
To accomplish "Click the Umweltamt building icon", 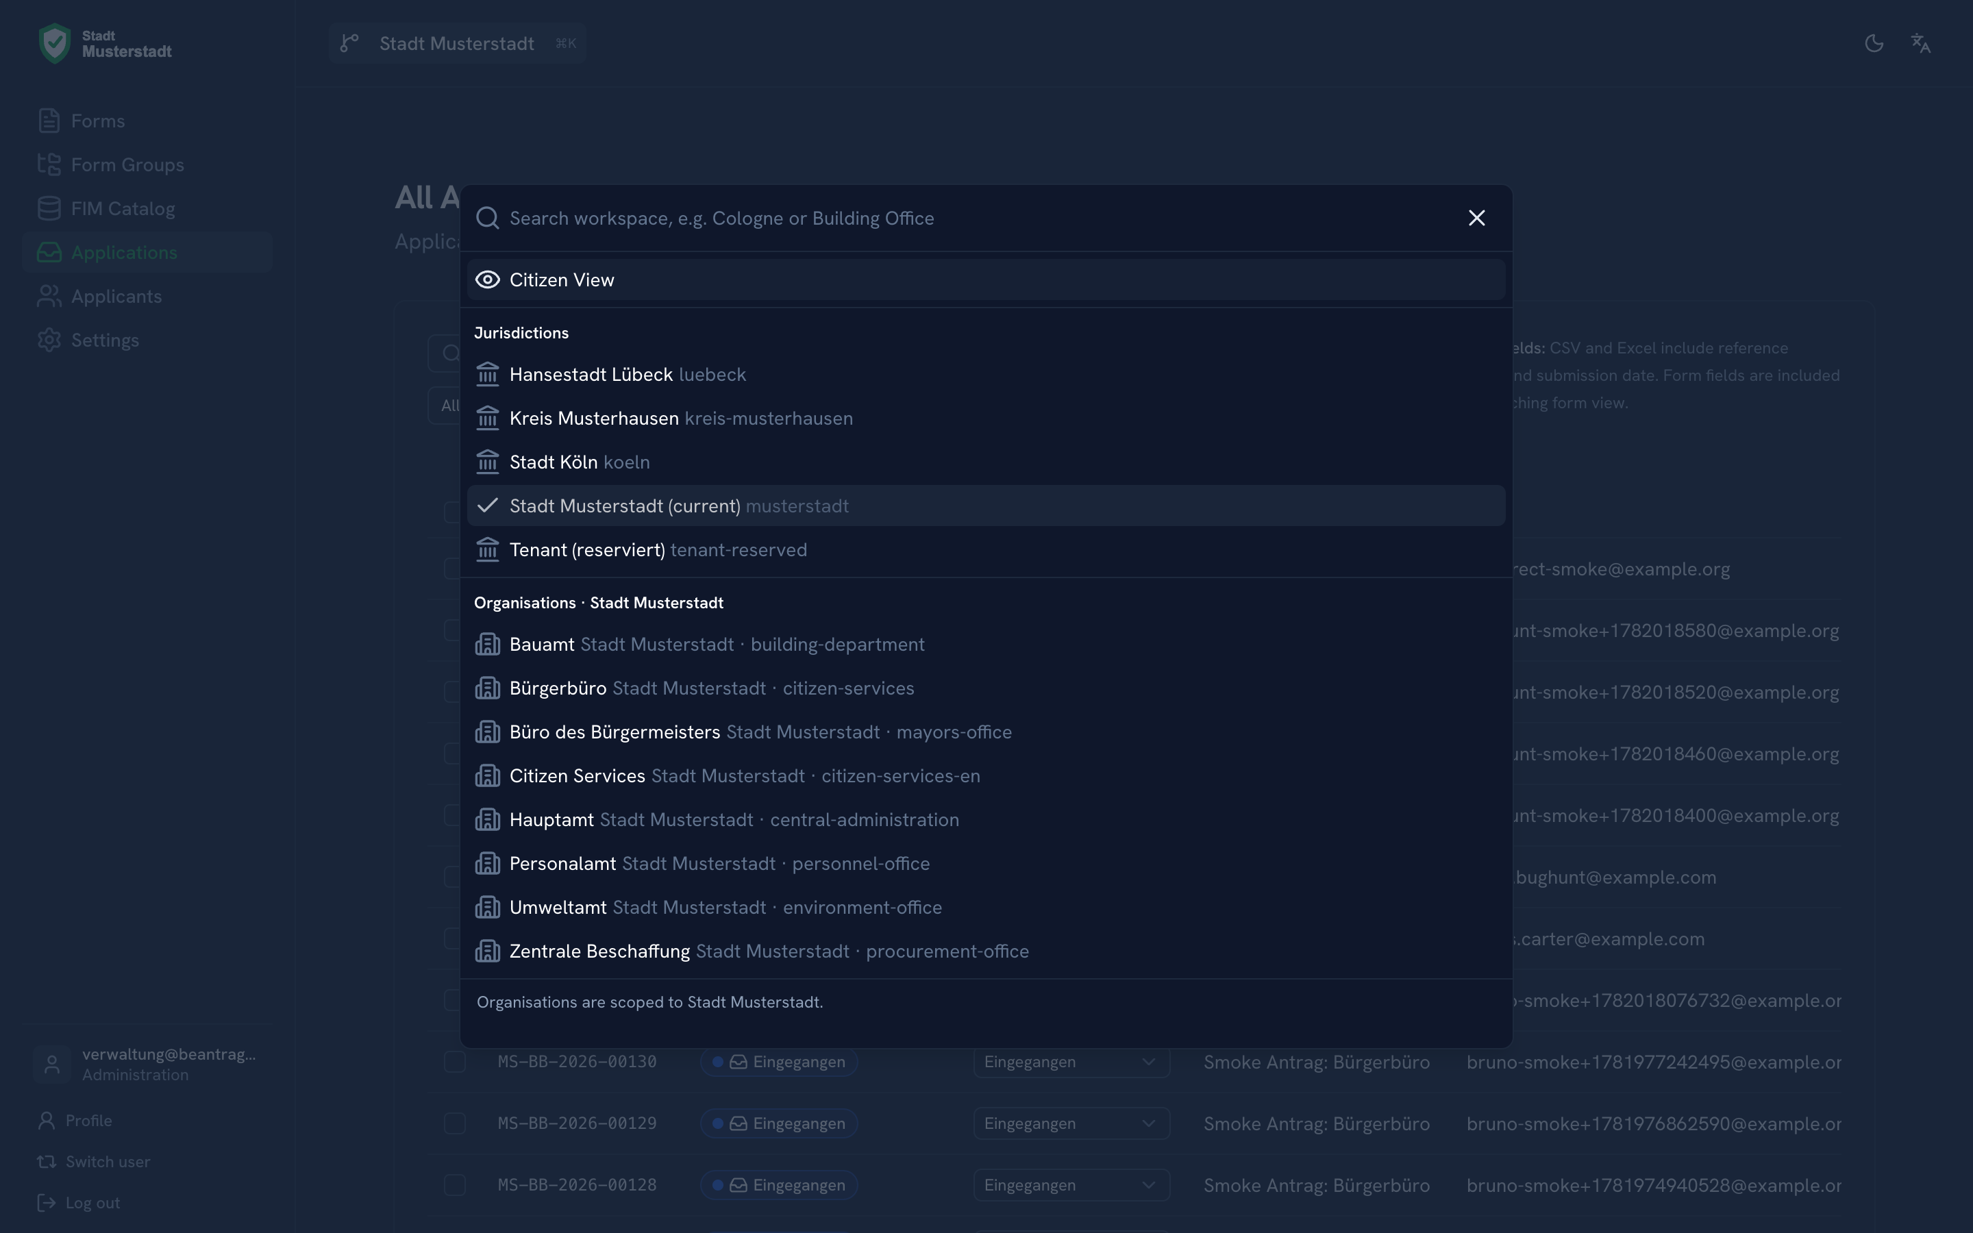I will coord(488,908).
